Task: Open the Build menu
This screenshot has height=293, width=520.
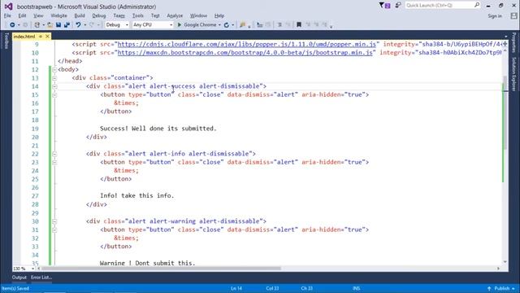Action: [x=80, y=15]
